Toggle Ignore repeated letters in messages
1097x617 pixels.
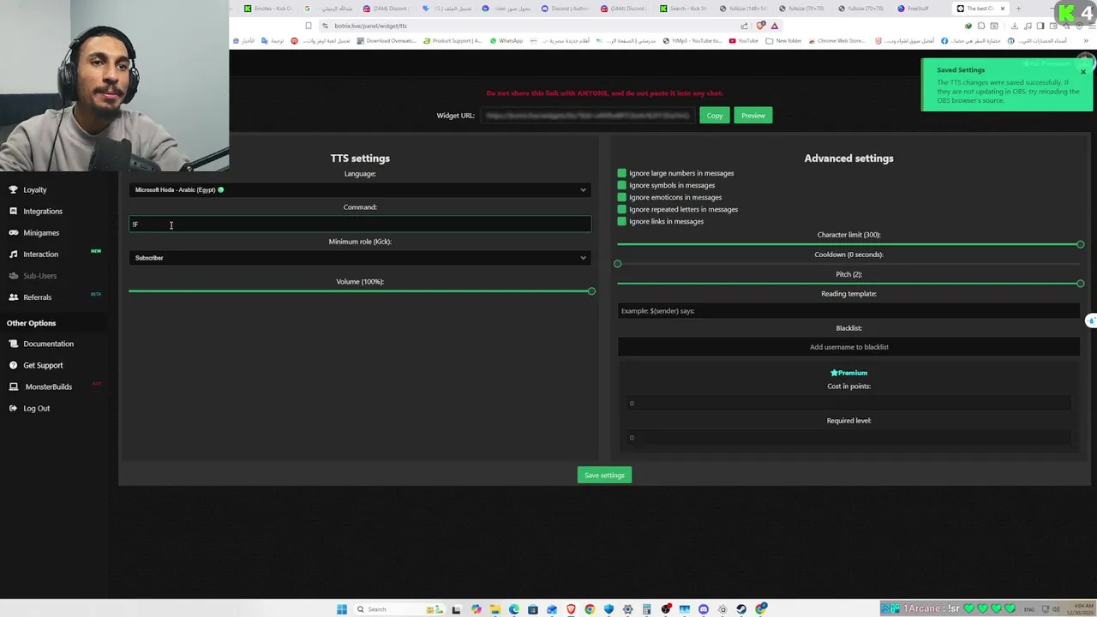622,209
